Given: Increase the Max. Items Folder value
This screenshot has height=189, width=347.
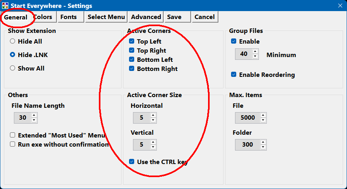Looking at the screenshot, I should point(263,142).
